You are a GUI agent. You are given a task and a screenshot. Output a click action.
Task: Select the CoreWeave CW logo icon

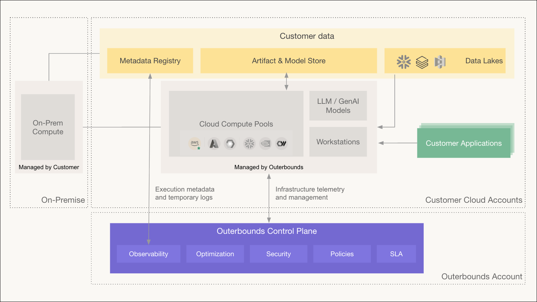[281, 143]
